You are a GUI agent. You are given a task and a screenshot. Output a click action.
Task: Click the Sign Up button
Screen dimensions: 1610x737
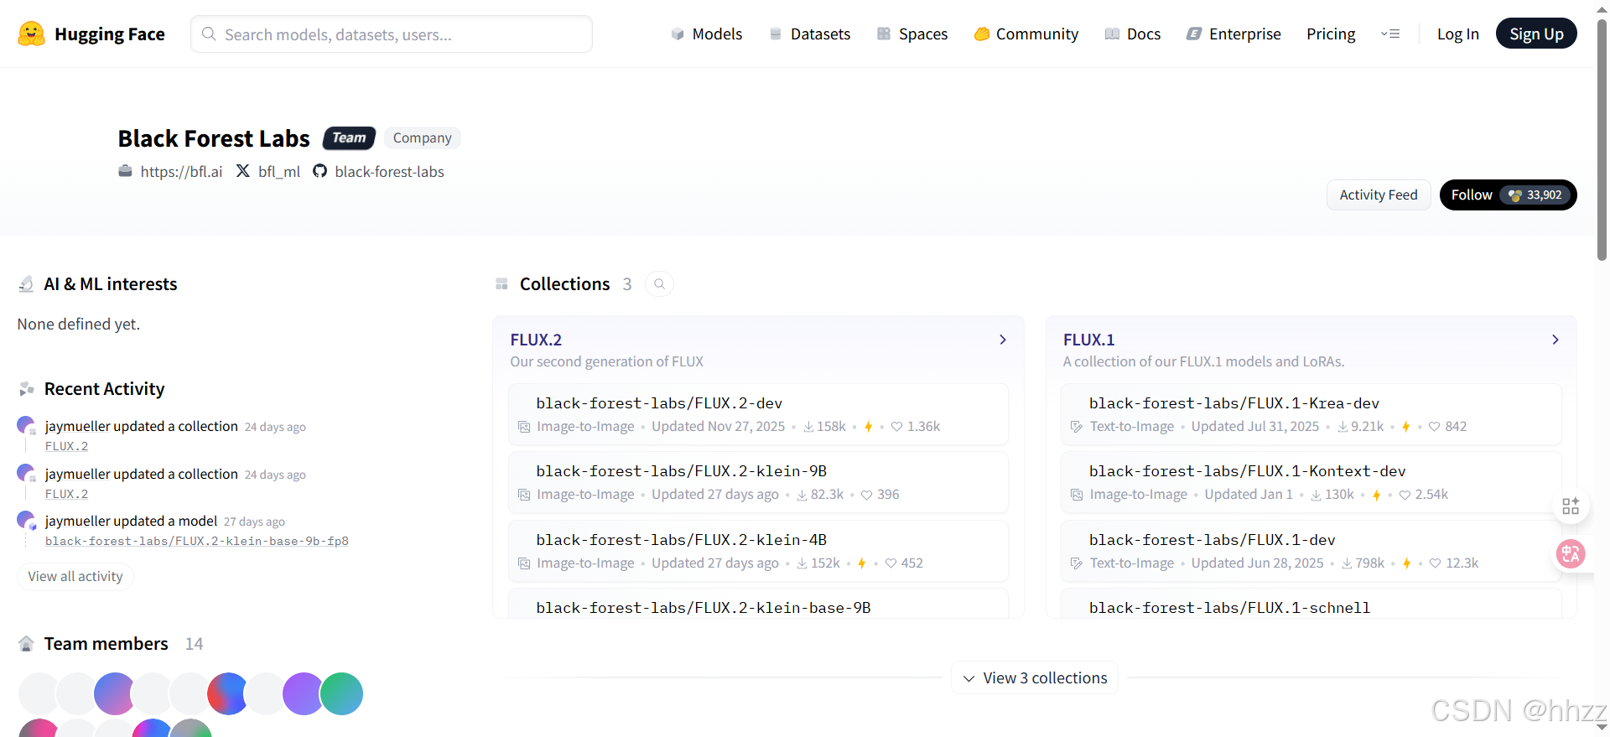pos(1536,34)
